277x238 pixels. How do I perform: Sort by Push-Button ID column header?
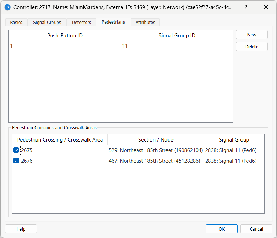(x=65, y=36)
